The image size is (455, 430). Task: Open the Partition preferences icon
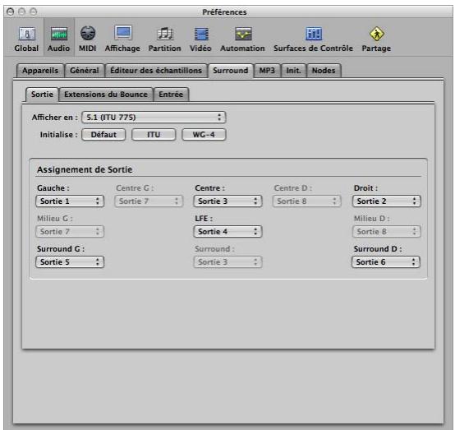(x=164, y=39)
